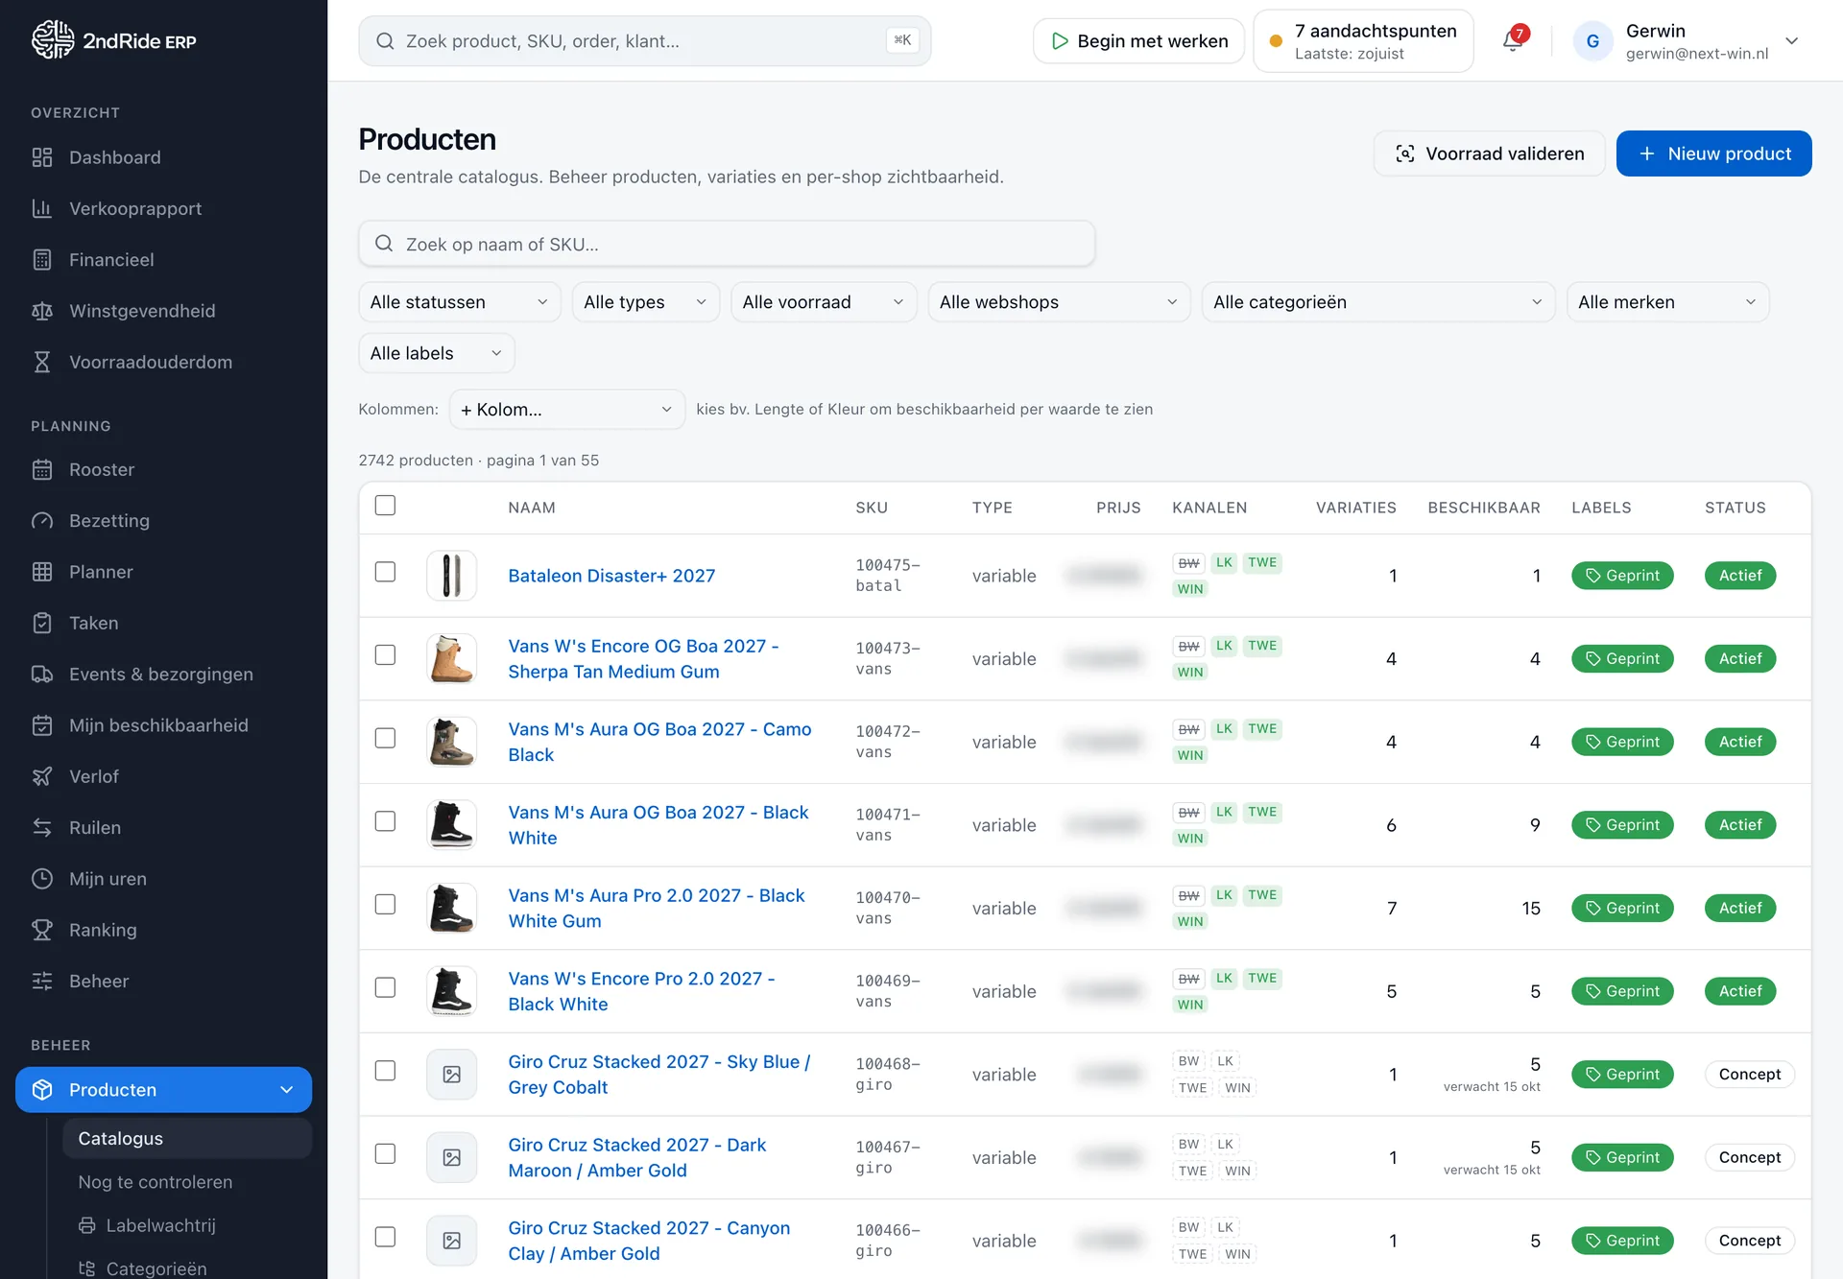The height and width of the screenshot is (1279, 1843).
Task: Open the Alle labels filter dropdown
Action: pos(437,353)
